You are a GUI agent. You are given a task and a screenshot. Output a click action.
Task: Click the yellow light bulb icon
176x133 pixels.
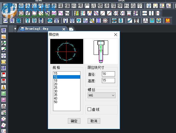coord(155,6)
